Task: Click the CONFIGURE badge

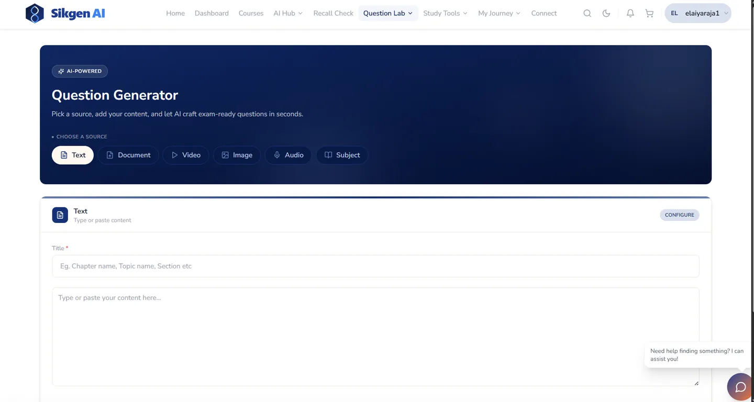Action: (680, 215)
